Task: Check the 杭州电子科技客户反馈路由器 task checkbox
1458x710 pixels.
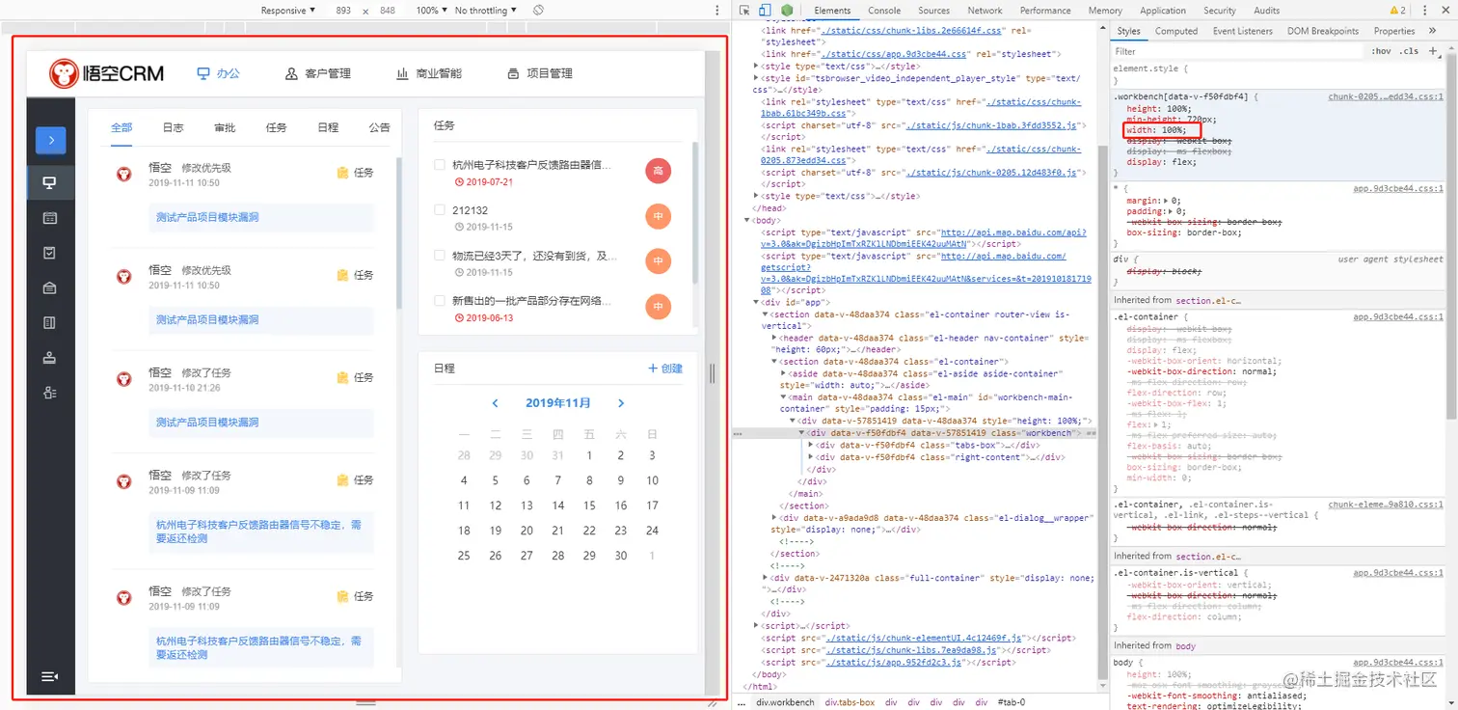Action: click(440, 165)
